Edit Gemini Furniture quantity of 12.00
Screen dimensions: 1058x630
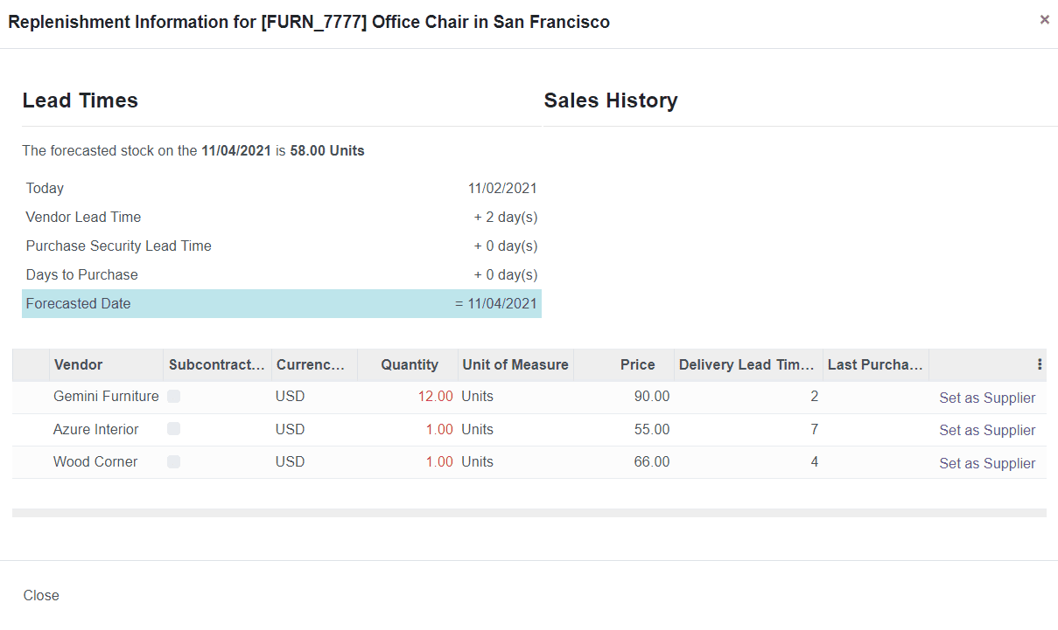pos(435,396)
